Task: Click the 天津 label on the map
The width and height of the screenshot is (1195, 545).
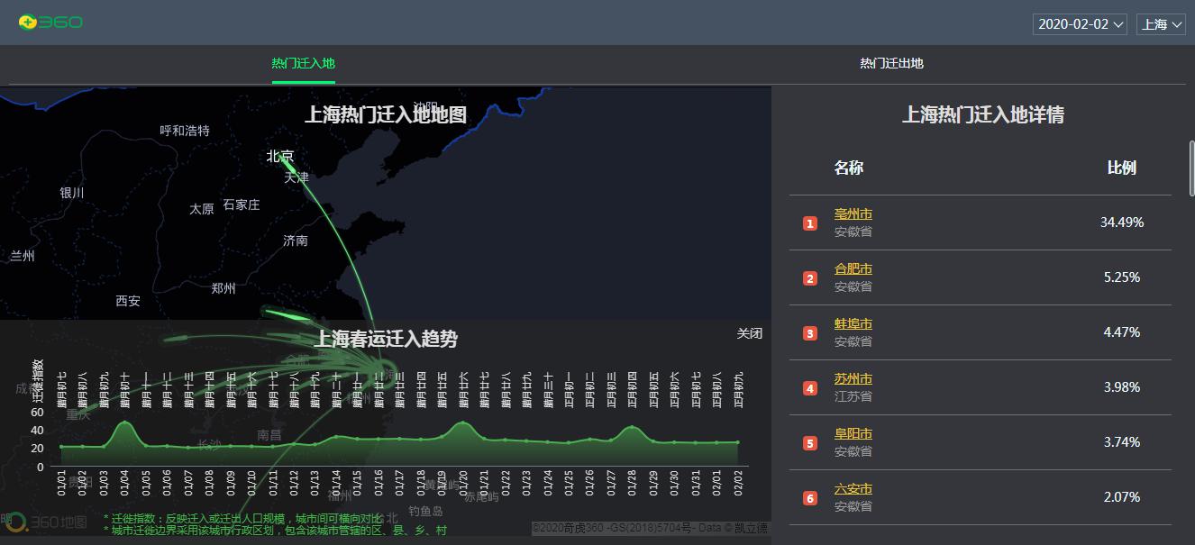Action: (296, 177)
